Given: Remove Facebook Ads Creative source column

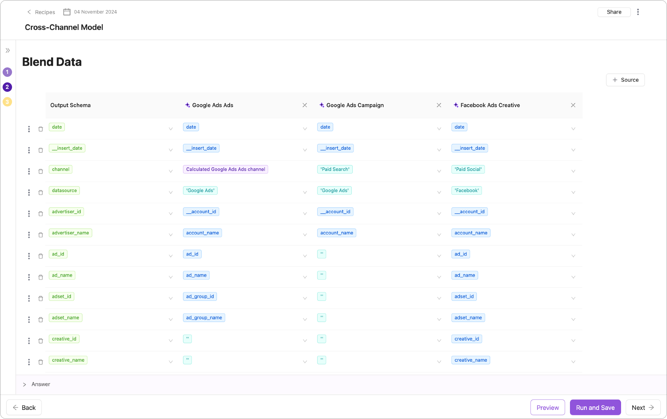Looking at the screenshot, I should pos(573,105).
